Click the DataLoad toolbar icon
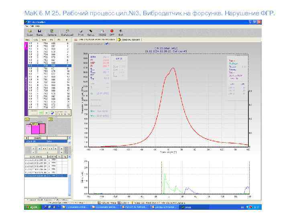This screenshot has width=289, height=217. coord(67,31)
